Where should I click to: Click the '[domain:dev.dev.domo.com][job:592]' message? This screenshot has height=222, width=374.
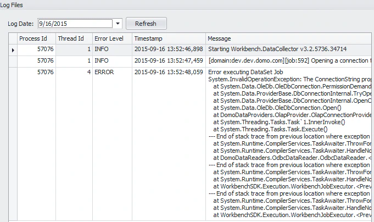(x=289, y=60)
